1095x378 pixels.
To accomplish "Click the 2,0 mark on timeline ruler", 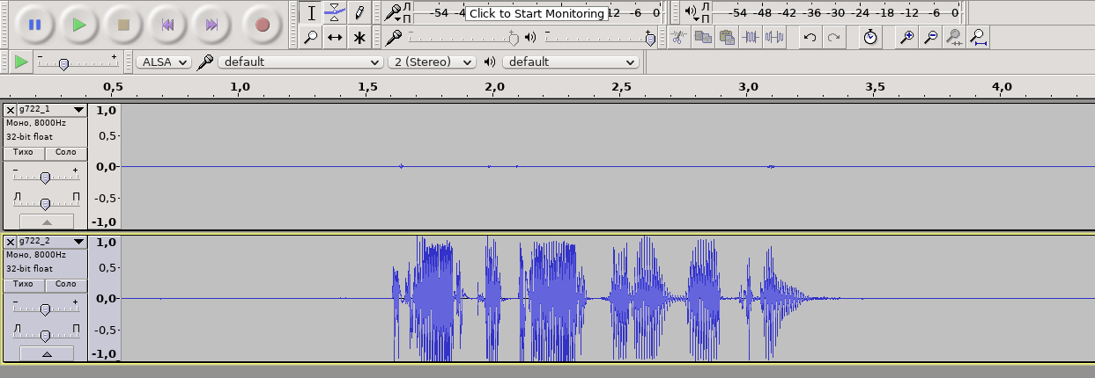I will pyautogui.click(x=494, y=87).
